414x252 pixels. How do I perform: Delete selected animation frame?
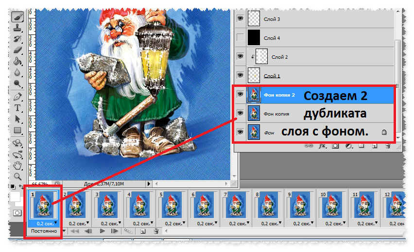coord(156,232)
